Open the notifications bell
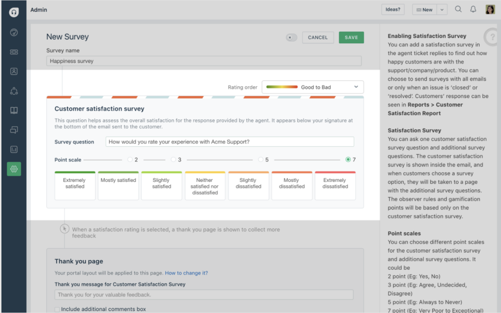The height and width of the screenshot is (313, 501). click(x=473, y=9)
